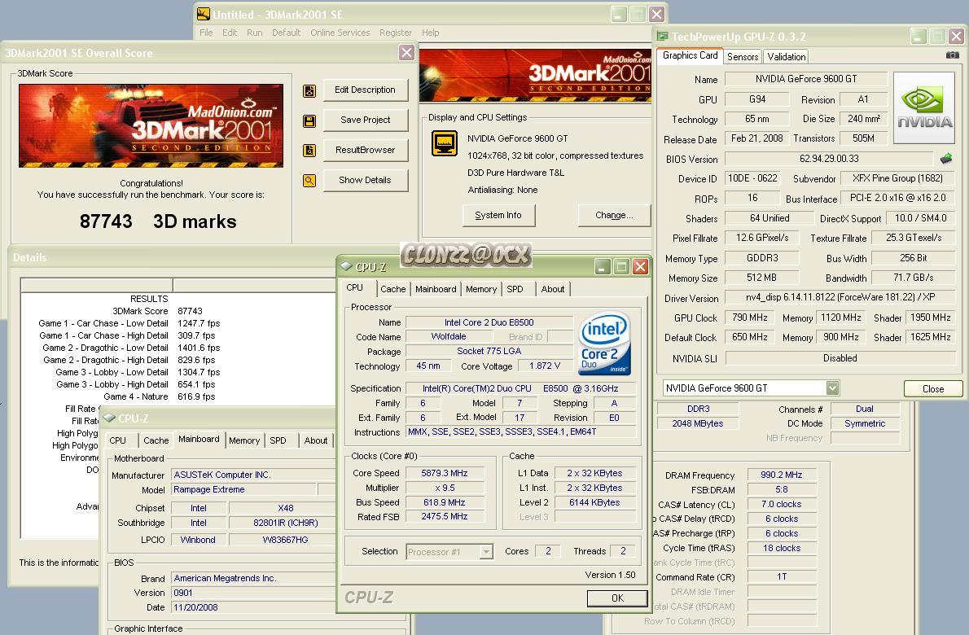
Task: Switch to the Validation tab in GPU-Z
Action: click(786, 57)
